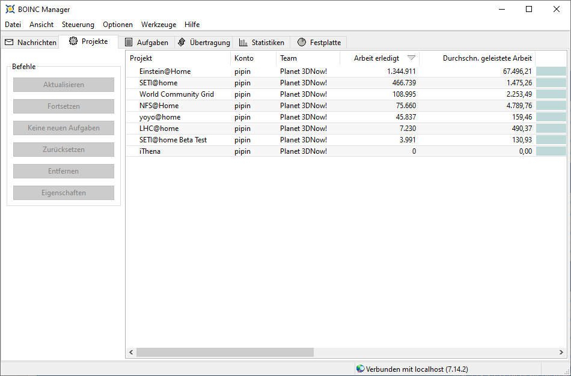
Task: Select the World Community Grid project
Action: (x=346, y=94)
